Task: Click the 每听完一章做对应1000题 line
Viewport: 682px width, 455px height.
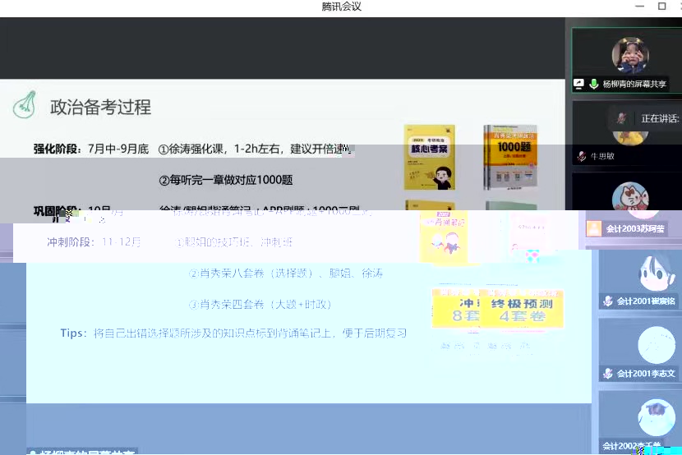Action: [x=226, y=180]
